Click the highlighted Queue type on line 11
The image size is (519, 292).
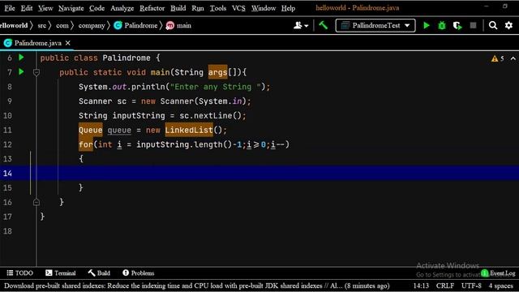[90, 130]
